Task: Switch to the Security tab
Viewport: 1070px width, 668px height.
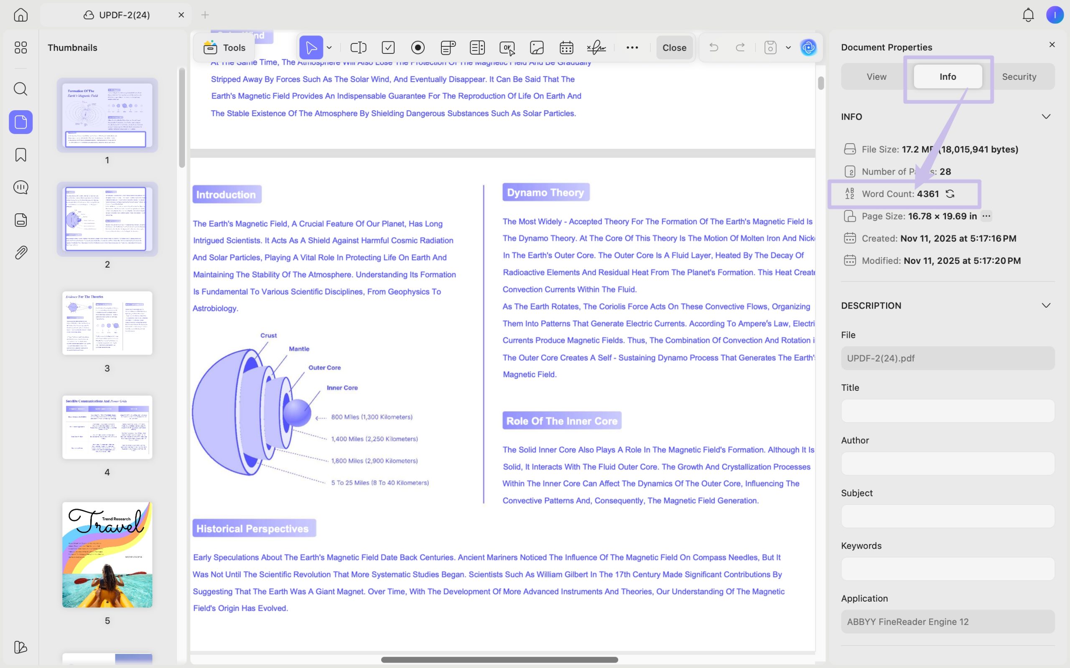Action: 1019,76
